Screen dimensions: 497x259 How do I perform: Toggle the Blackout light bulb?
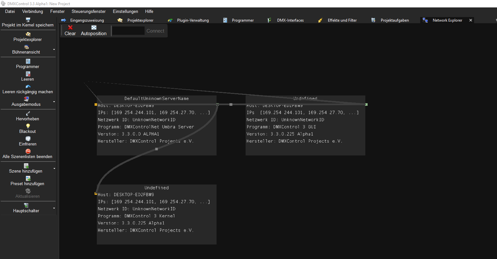click(x=28, y=126)
